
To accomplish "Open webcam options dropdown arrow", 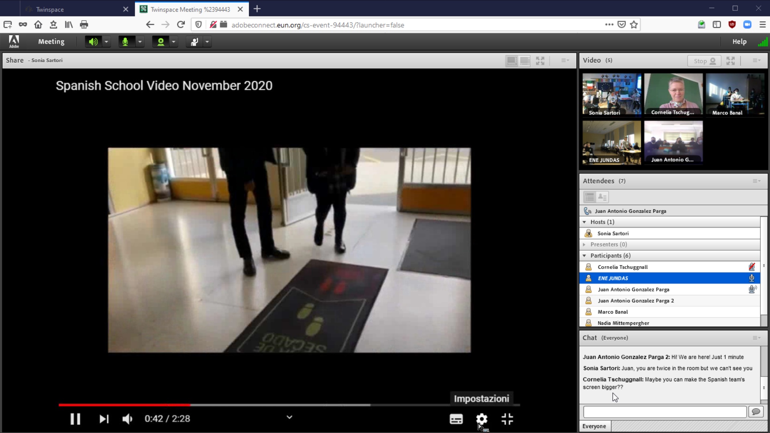I will coord(174,42).
